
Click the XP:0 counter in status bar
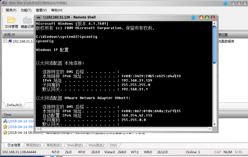pos(81,152)
